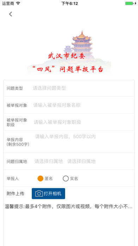Tap the 下午6:12 status bar clock
Image resolution: width=138 pixels, height=246 pixels.
(x=70, y=4)
